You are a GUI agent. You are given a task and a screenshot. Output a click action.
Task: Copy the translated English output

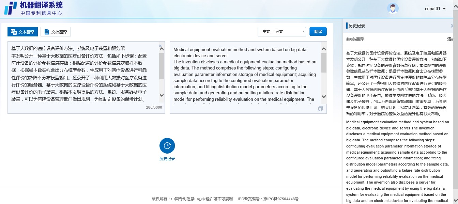[320, 109]
